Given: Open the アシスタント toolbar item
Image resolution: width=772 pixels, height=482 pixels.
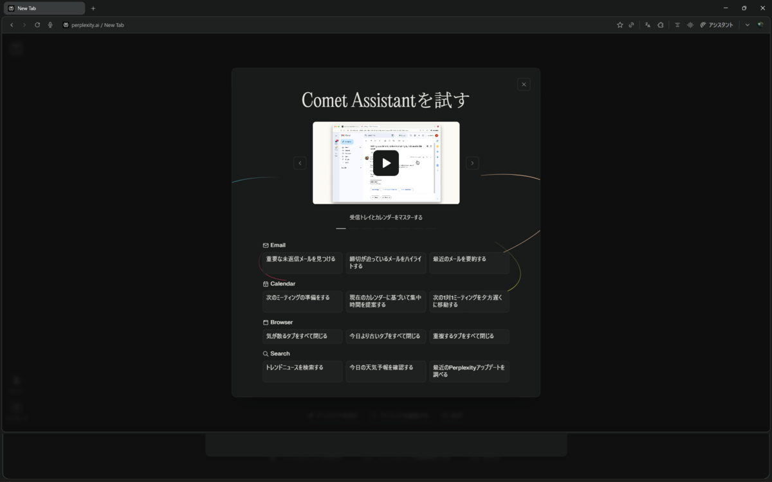Looking at the screenshot, I should point(717,24).
